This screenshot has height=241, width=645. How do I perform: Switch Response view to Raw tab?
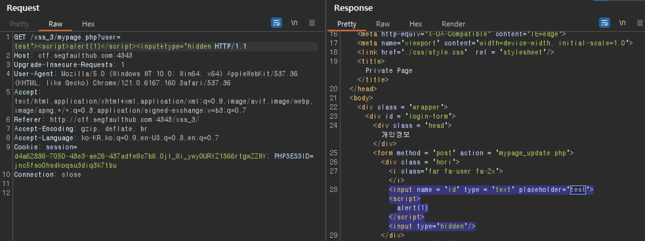tap(383, 24)
